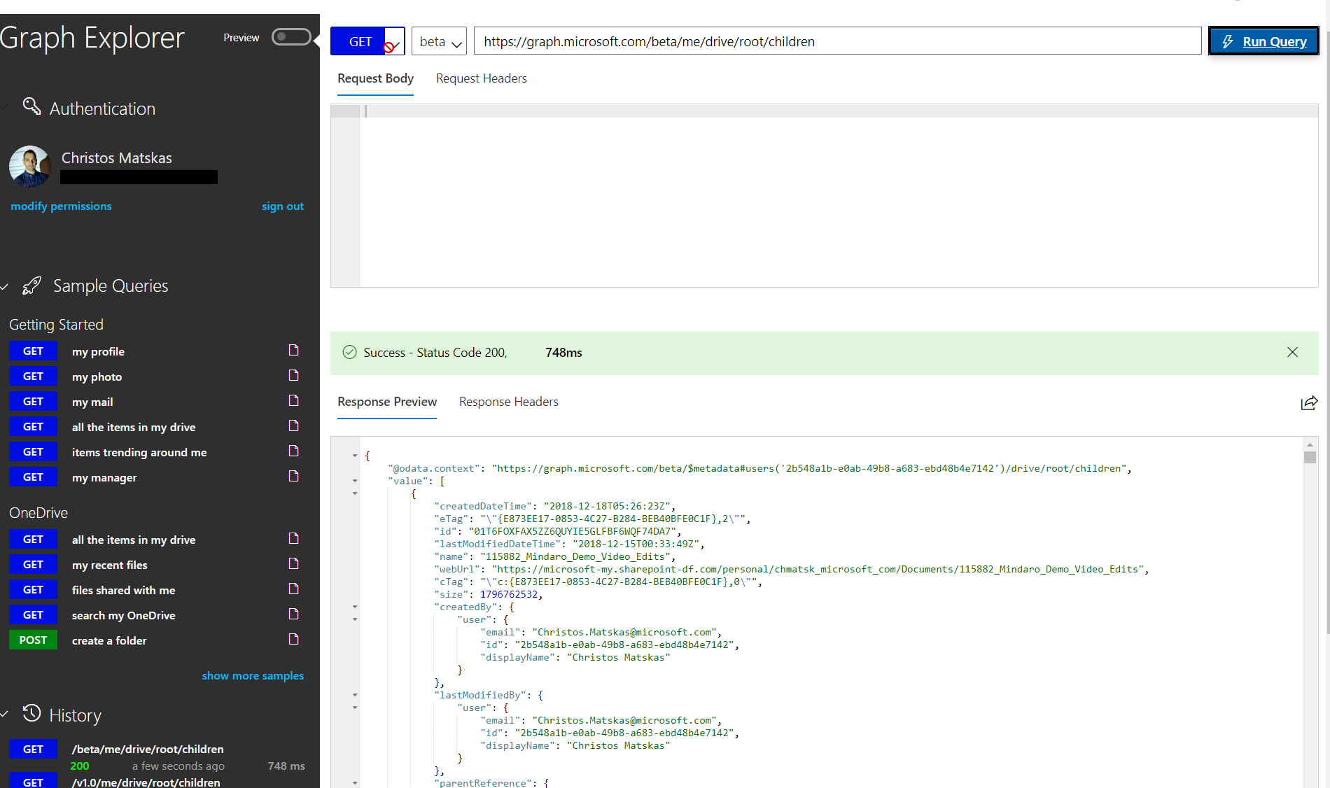Viewport: 1330px width, 788px height.
Task: Switch to the Request Headers tab
Action: tap(482, 78)
